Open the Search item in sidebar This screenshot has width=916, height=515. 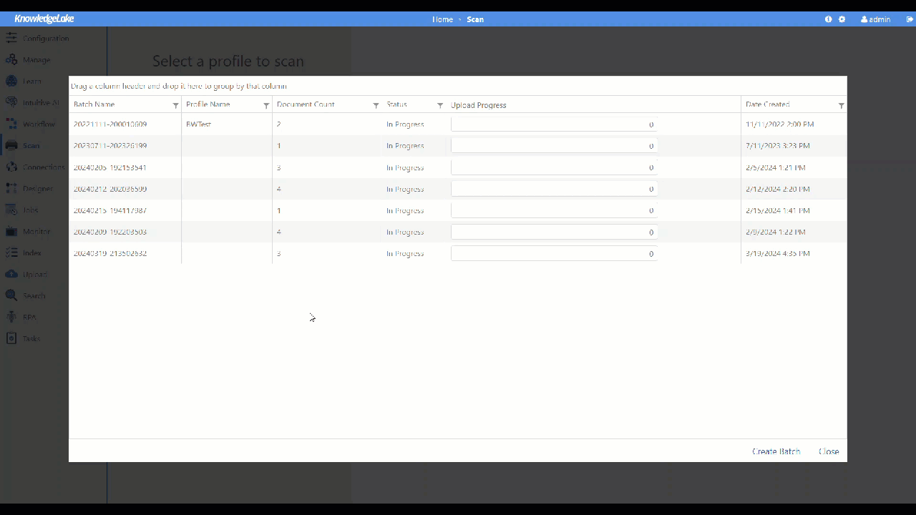pos(34,295)
